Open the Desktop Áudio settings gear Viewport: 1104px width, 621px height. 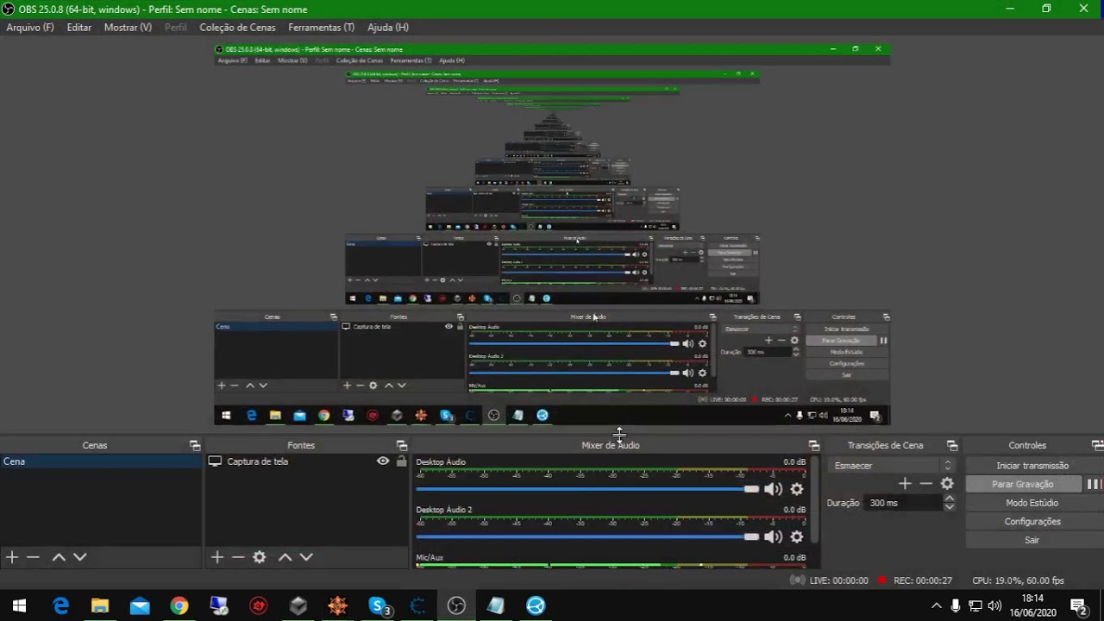click(x=797, y=489)
